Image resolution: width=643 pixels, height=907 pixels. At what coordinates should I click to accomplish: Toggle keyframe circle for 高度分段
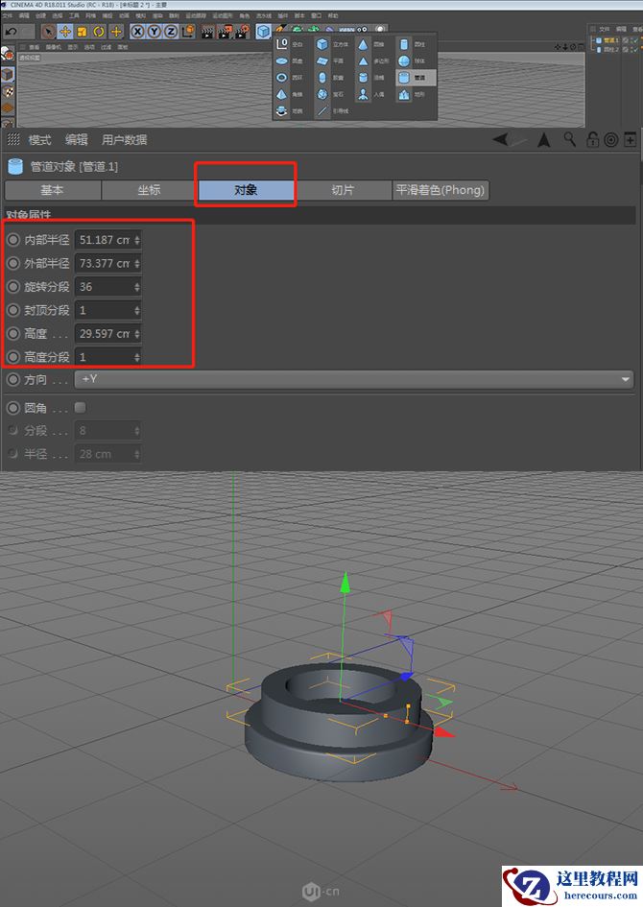[x=13, y=357]
